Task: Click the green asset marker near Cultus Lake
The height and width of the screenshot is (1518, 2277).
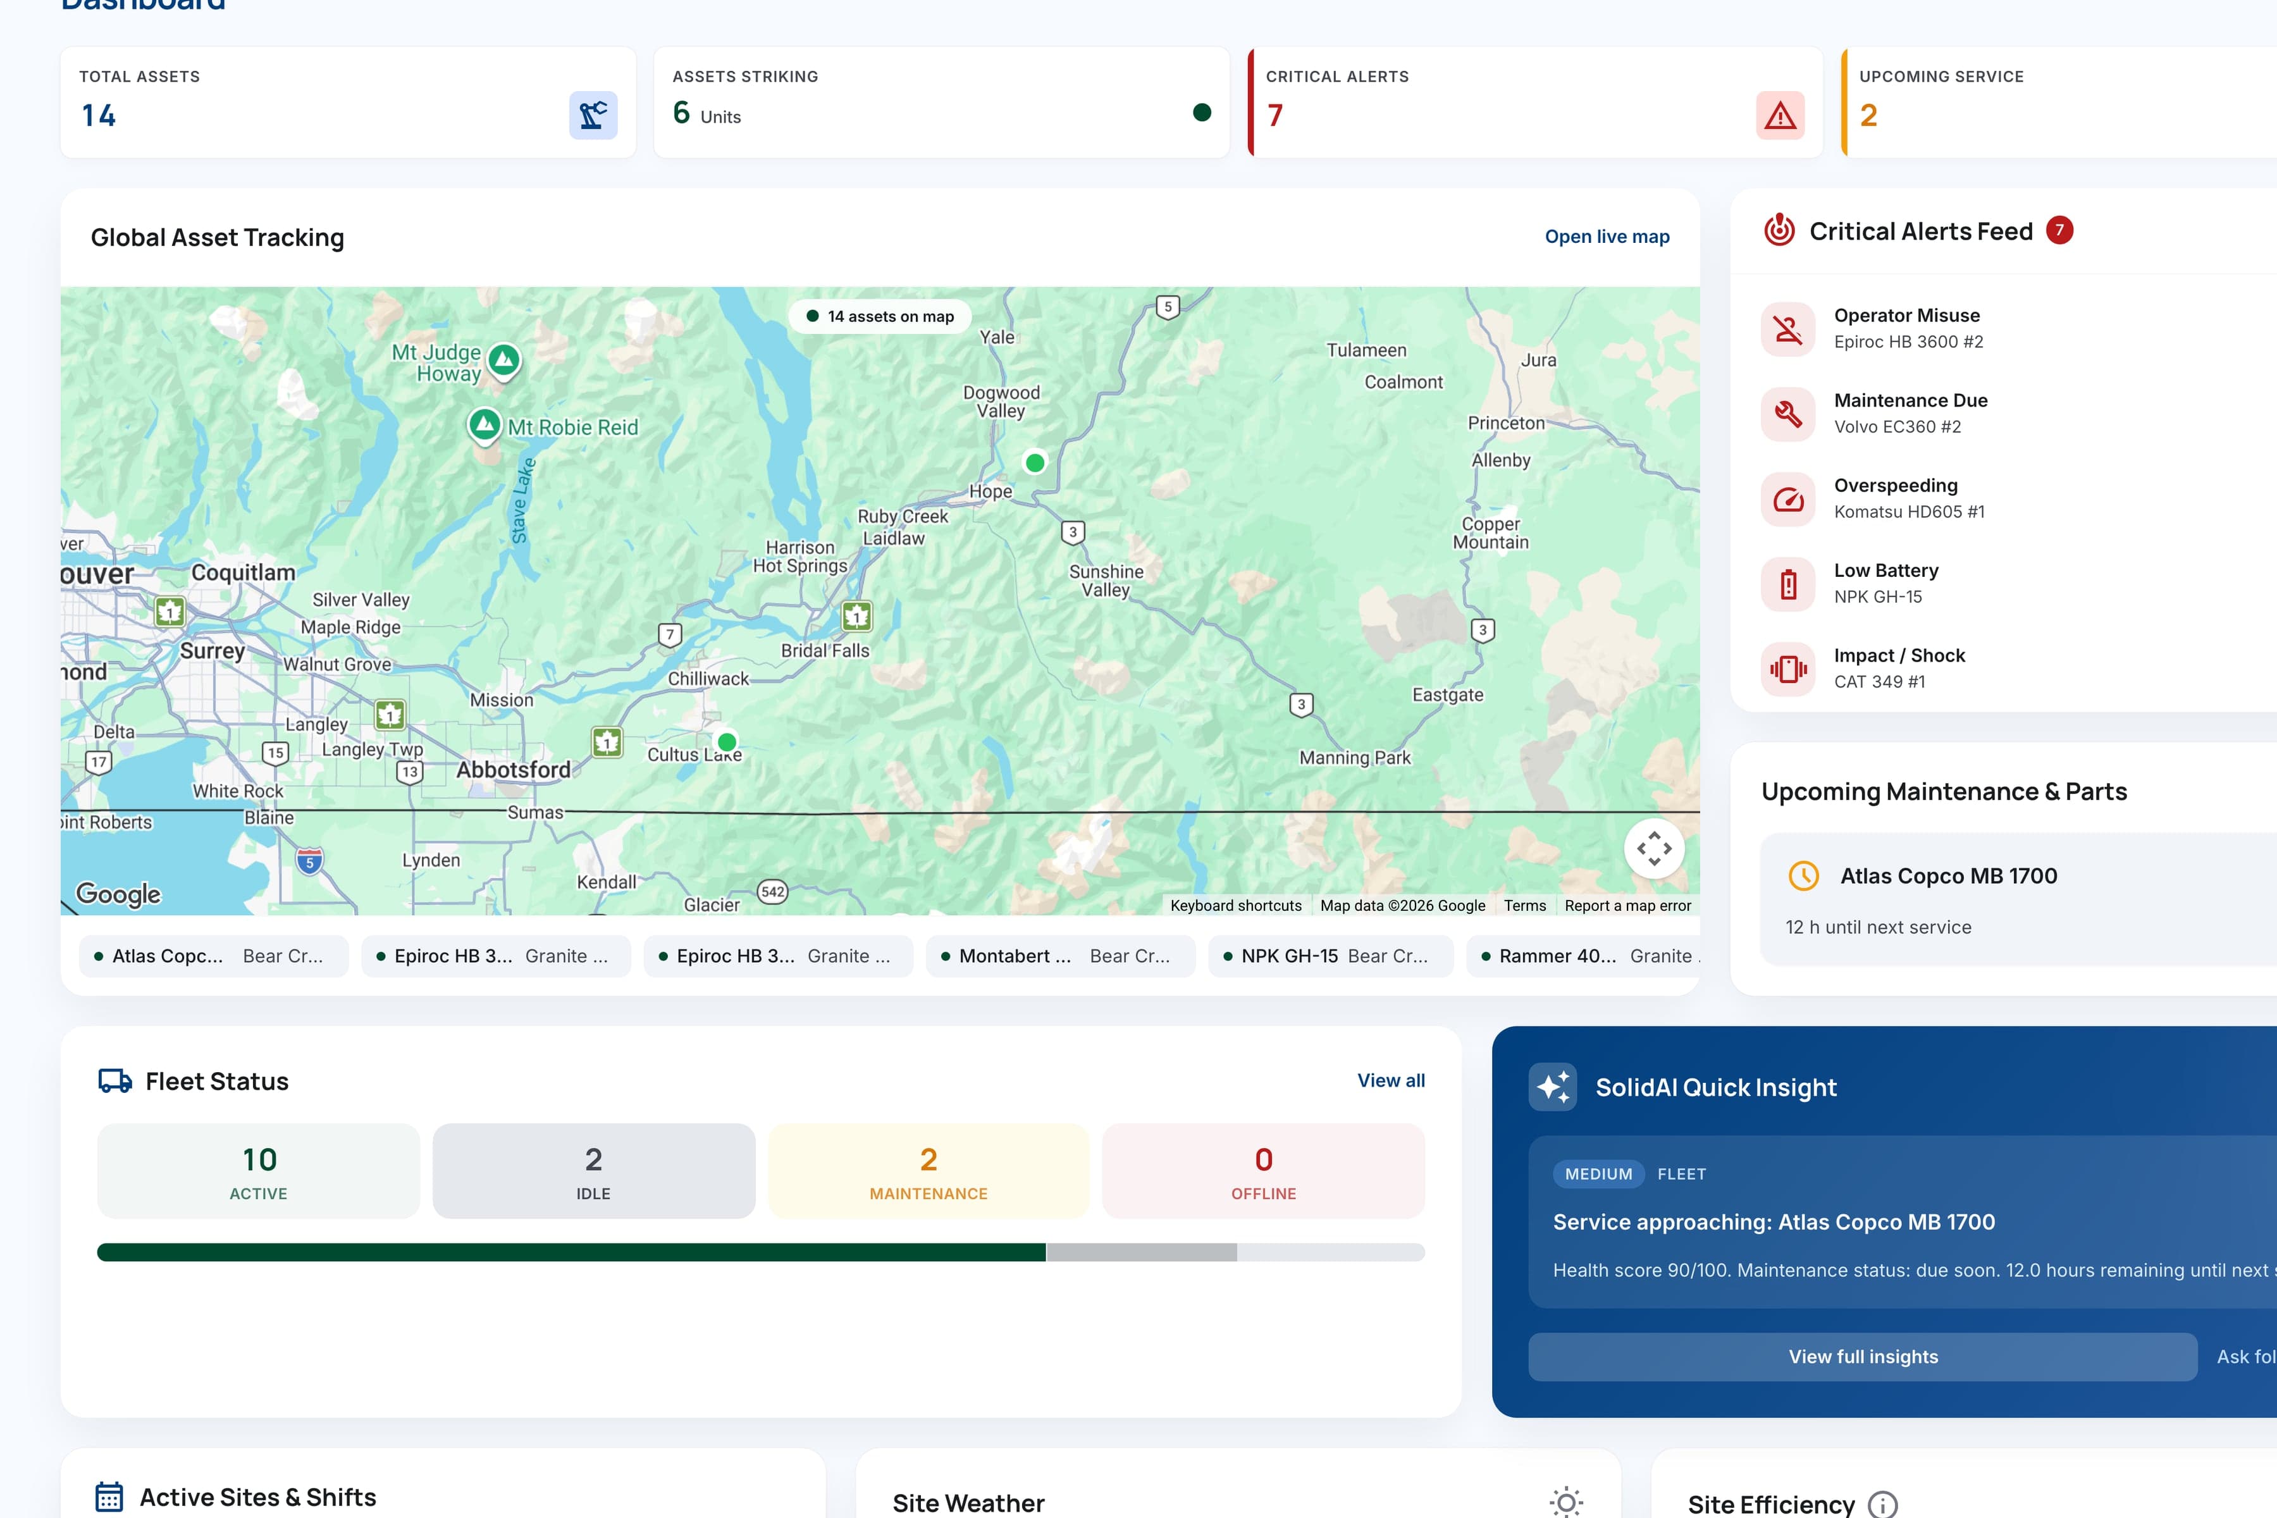Action: pyautogui.click(x=727, y=741)
